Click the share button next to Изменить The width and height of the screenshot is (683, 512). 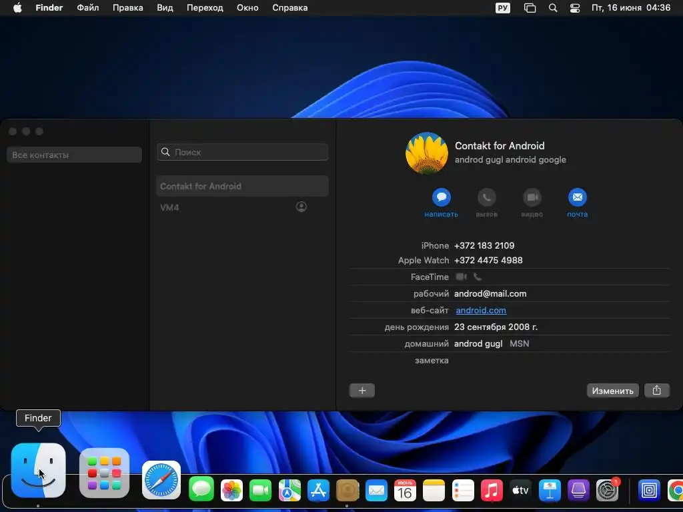point(656,391)
